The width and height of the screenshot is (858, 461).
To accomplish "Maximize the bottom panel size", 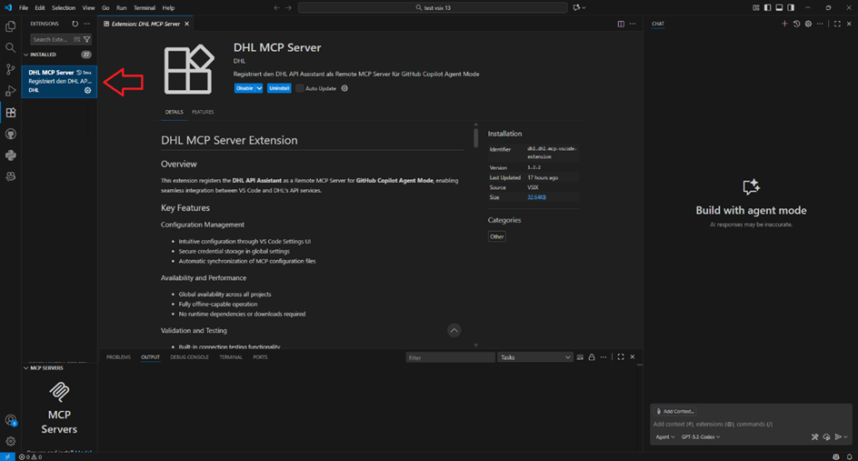I will (621, 357).
